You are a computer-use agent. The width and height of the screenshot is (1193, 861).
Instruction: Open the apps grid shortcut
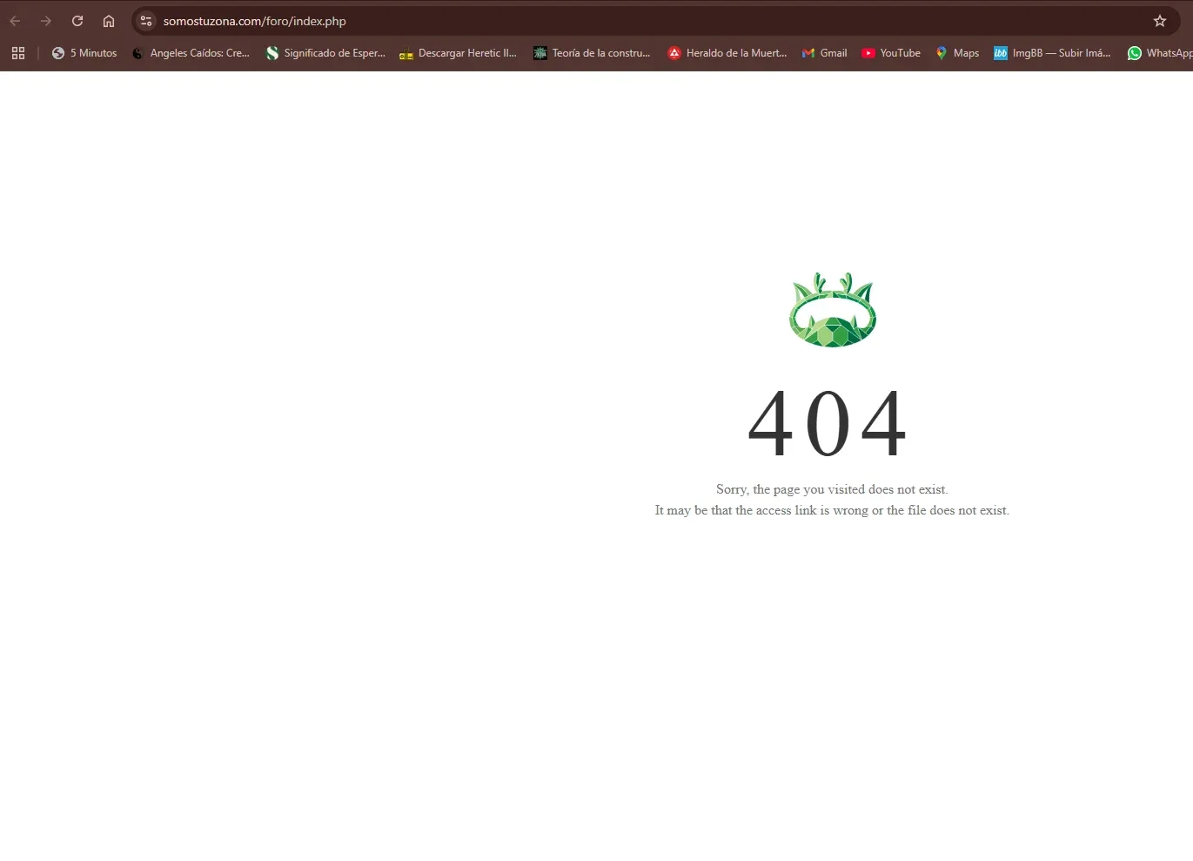[18, 53]
